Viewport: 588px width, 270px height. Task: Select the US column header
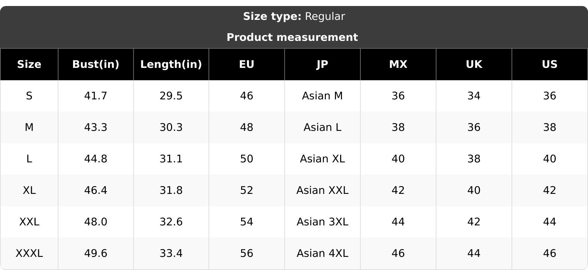[550, 64]
